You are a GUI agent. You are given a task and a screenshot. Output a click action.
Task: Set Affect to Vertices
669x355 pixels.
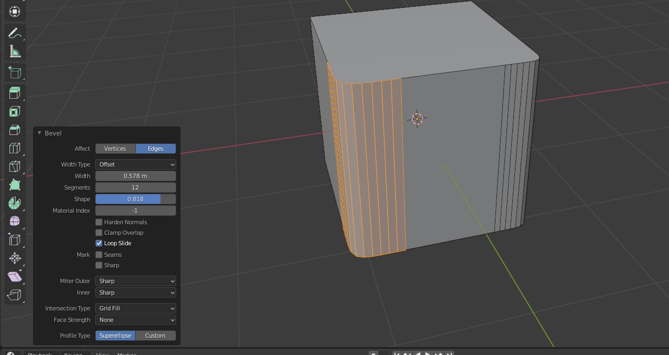tap(115, 149)
